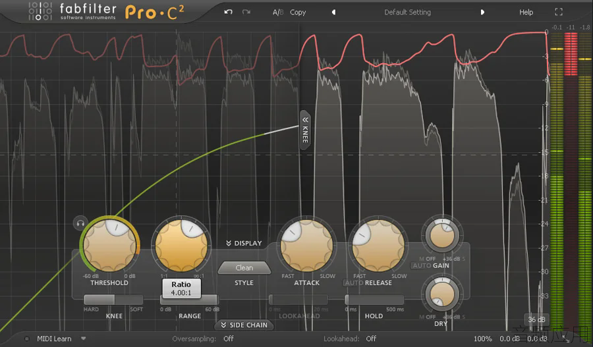Toggle AUTO release button

tap(353, 282)
